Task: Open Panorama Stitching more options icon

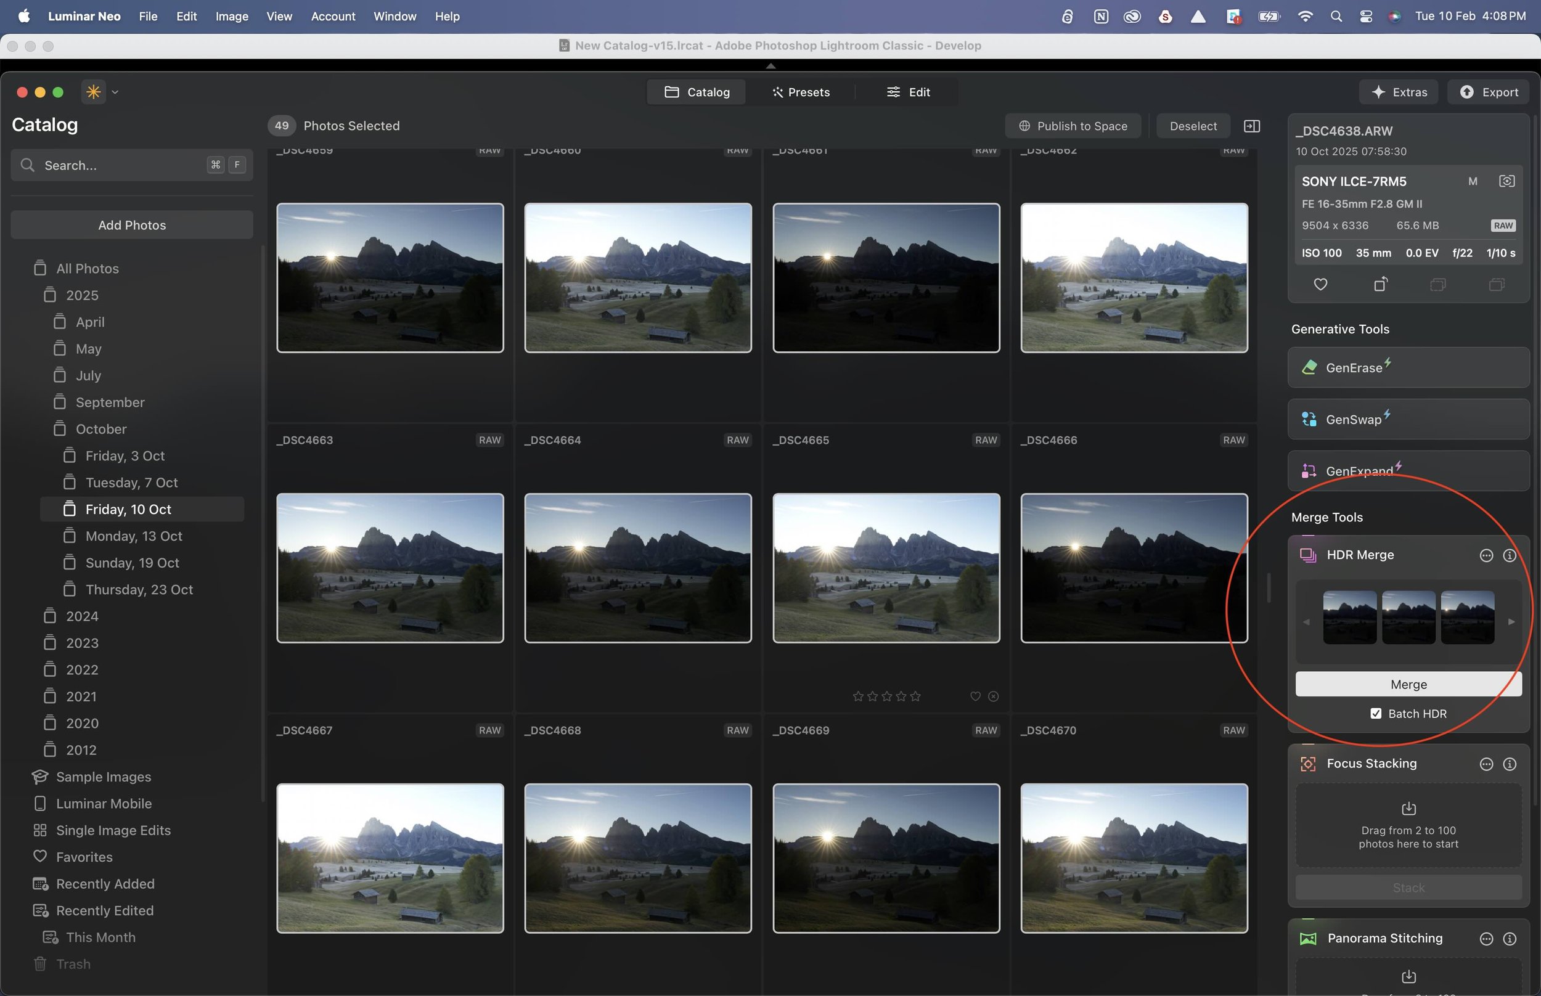Action: tap(1486, 939)
